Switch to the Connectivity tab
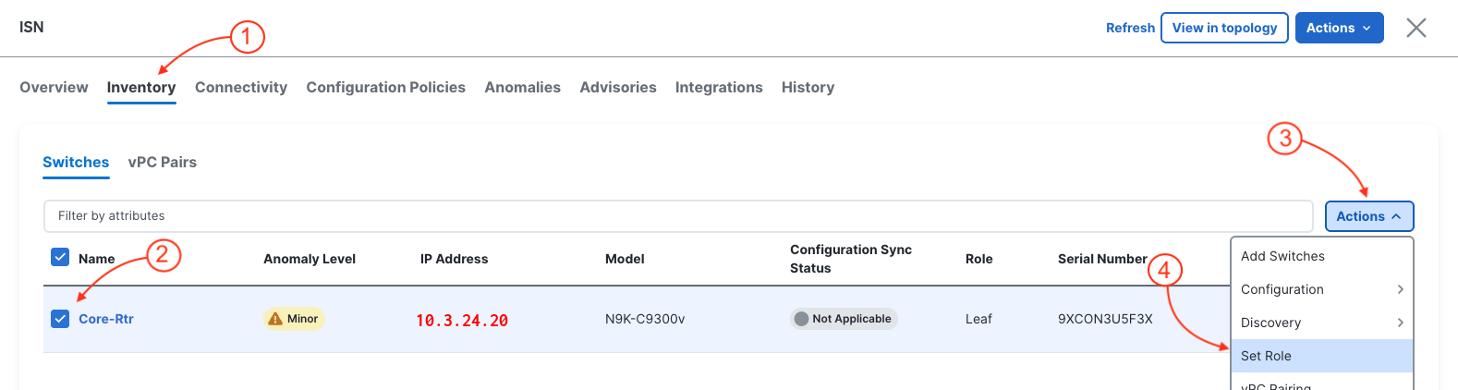 pyautogui.click(x=241, y=87)
